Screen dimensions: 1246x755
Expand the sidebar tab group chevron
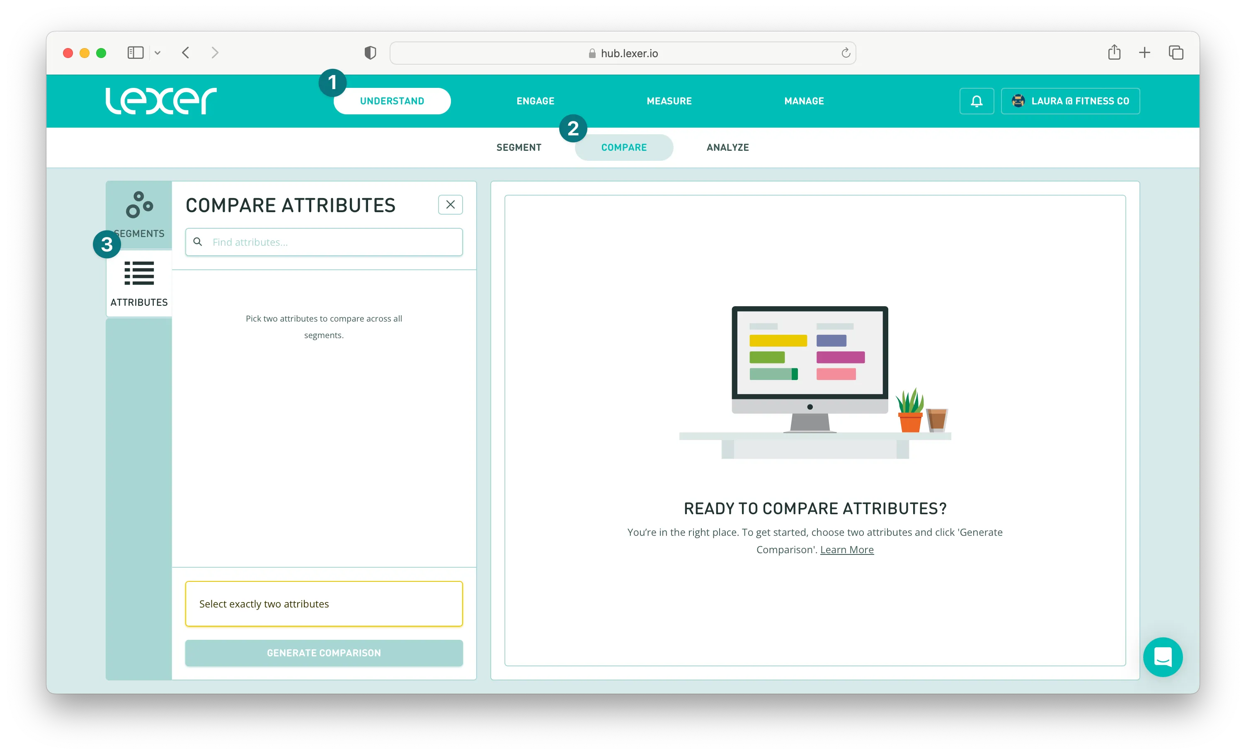157,53
